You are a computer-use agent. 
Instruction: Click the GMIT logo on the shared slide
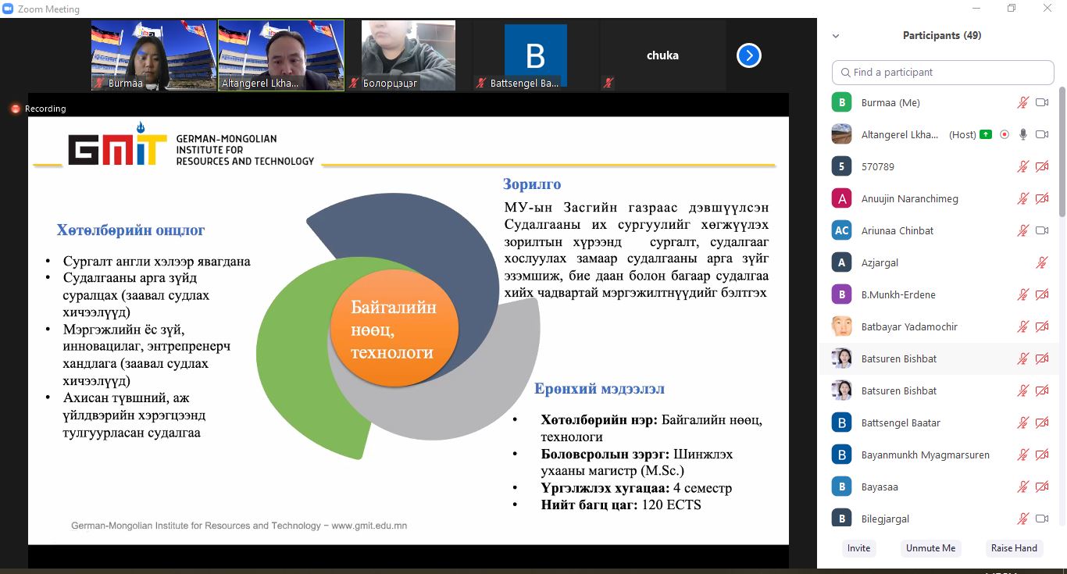118,144
